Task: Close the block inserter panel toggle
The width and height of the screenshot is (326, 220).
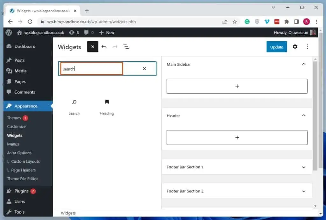Action: tap(93, 47)
